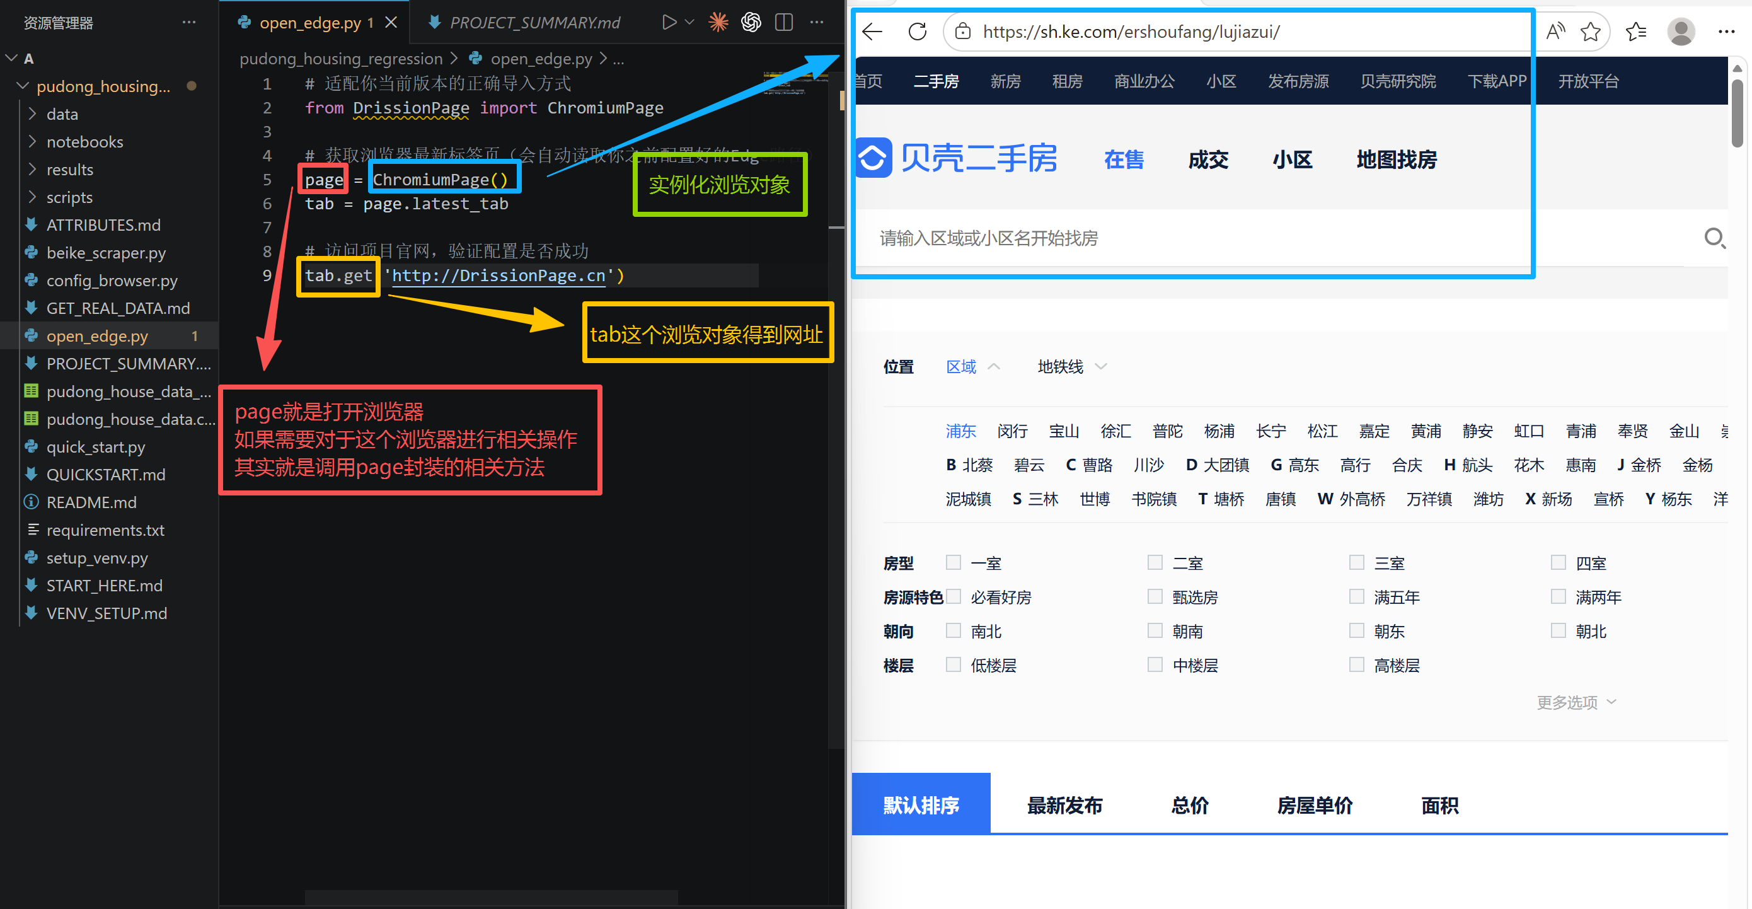The height and width of the screenshot is (909, 1752).
Task: Open browser settings and more menu
Action: click(1726, 32)
